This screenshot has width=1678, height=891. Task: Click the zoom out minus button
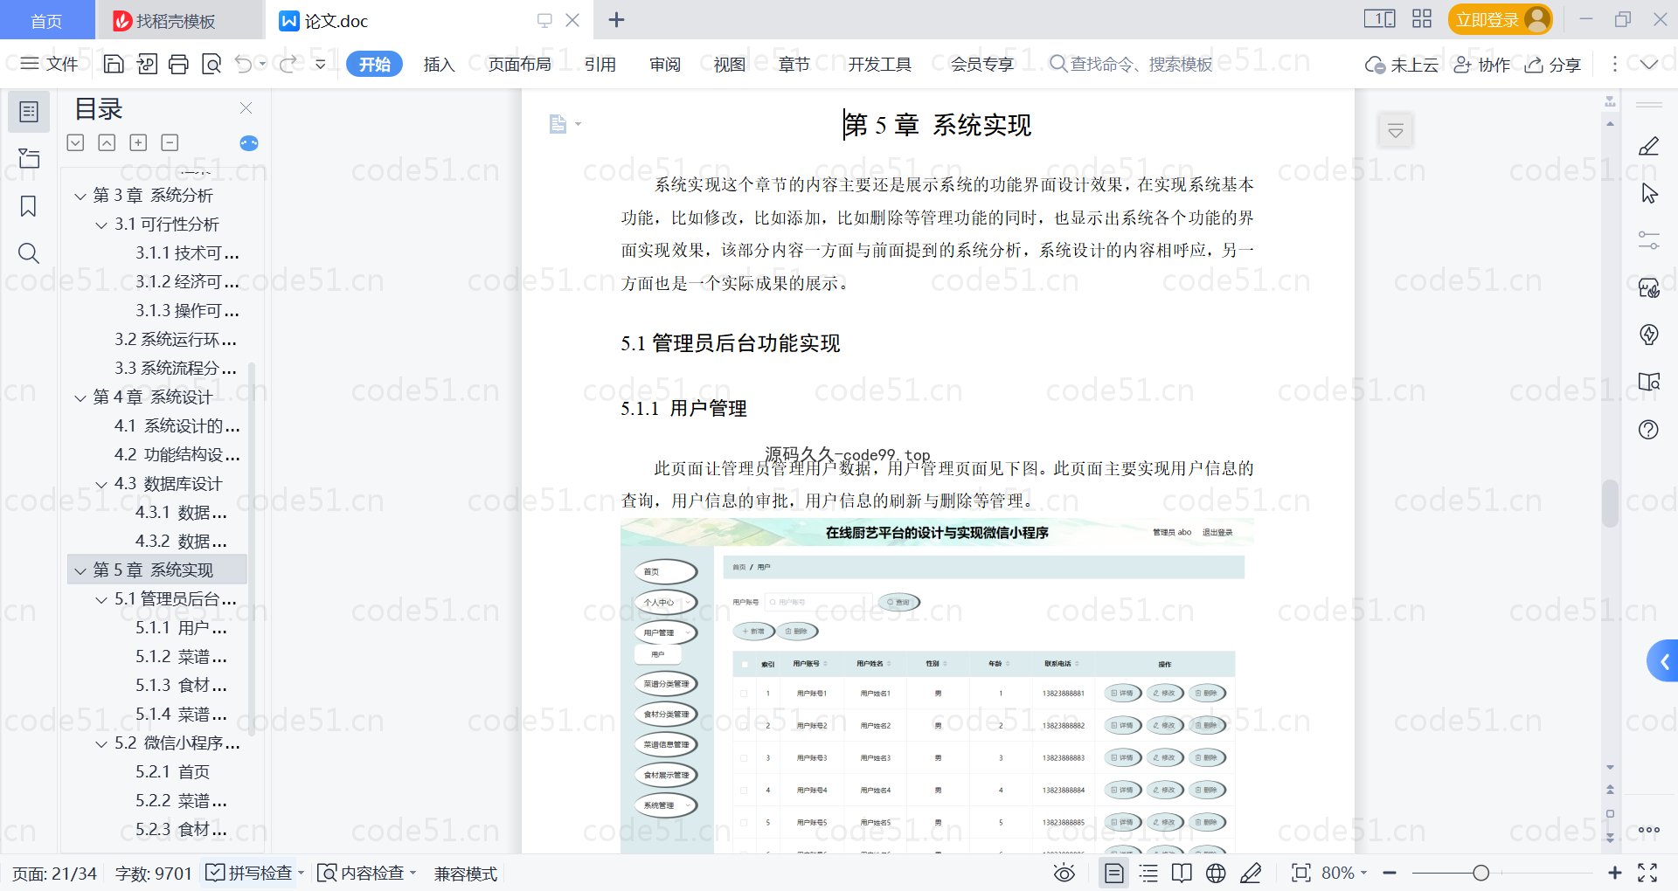[1390, 873]
